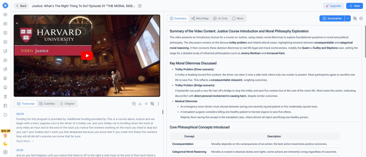Edit the video title with the pencil icon
Viewport: 366px width, 157px height.
(140, 6)
